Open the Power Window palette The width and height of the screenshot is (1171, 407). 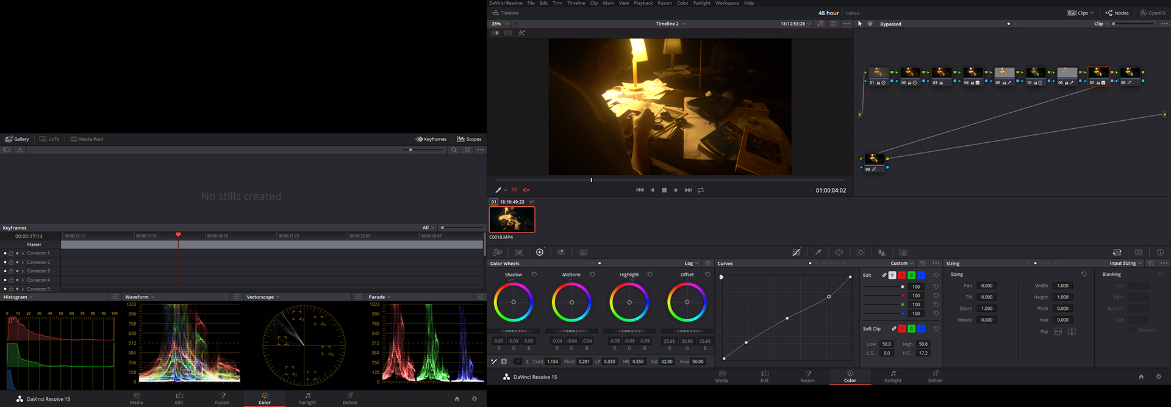(x=839, y=252)
